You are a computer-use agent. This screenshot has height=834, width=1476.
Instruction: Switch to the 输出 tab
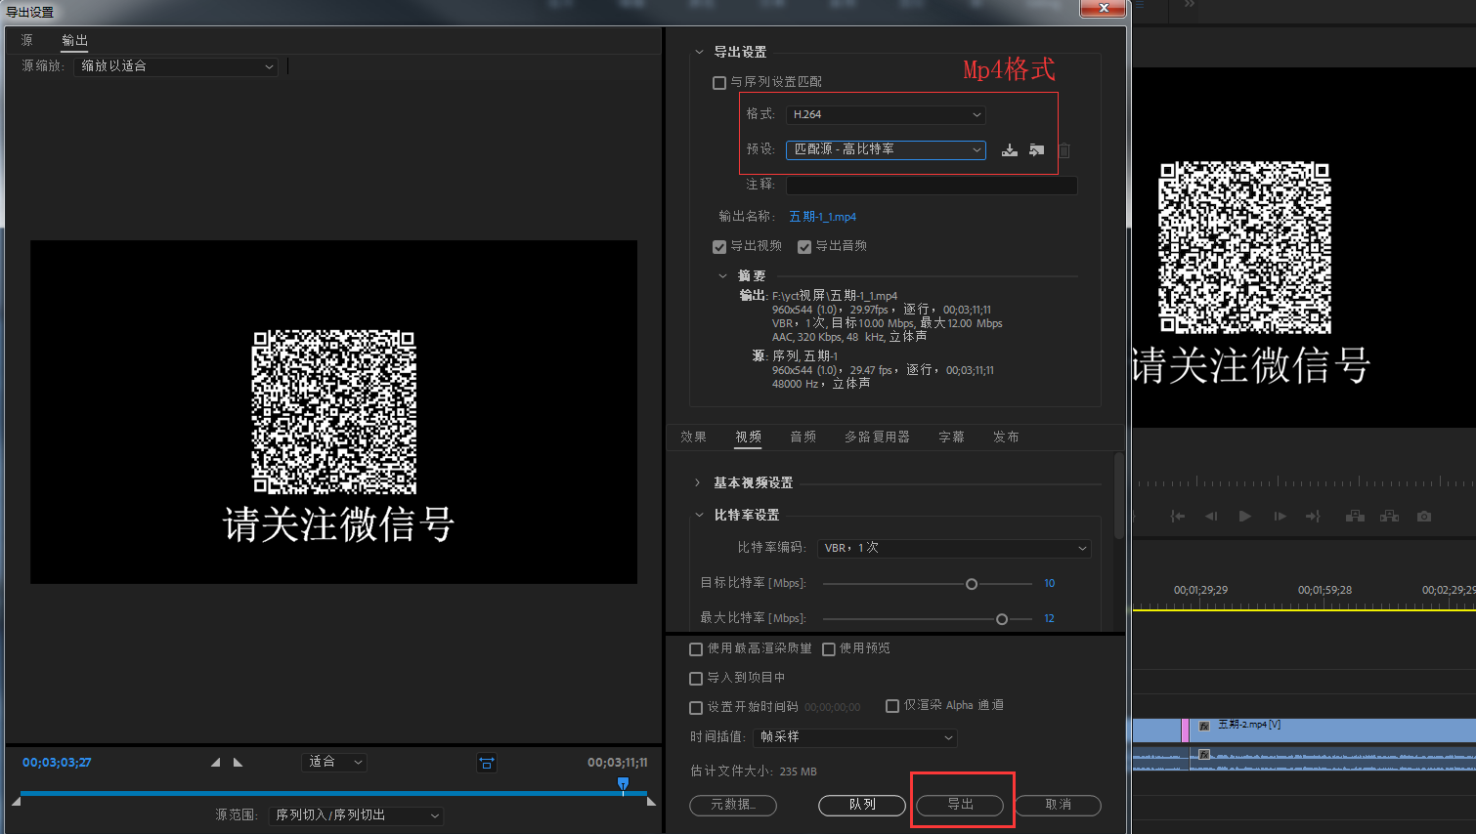point(74,40)
